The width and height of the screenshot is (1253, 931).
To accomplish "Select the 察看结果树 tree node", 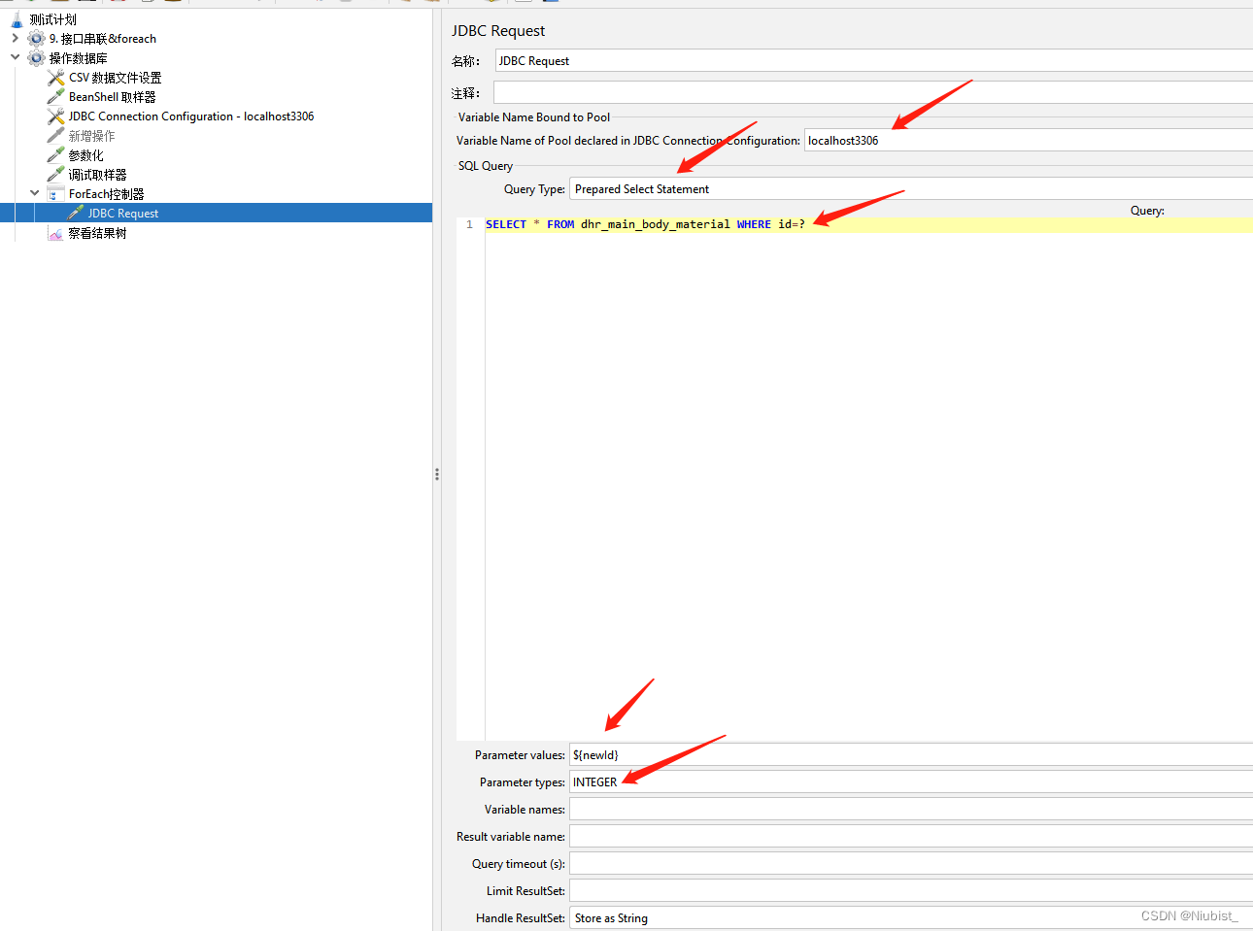I will 97,233.
